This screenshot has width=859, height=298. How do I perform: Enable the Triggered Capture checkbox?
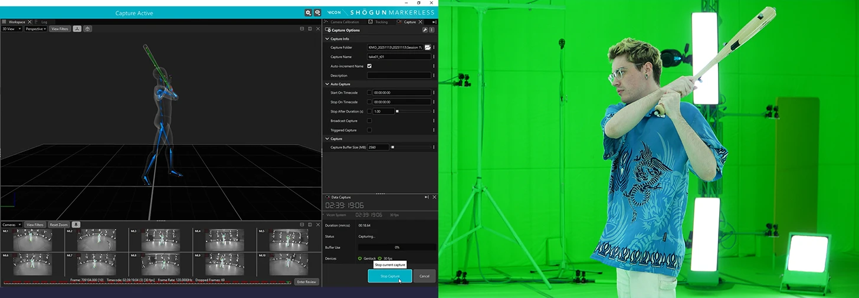[x=369, y=130]
